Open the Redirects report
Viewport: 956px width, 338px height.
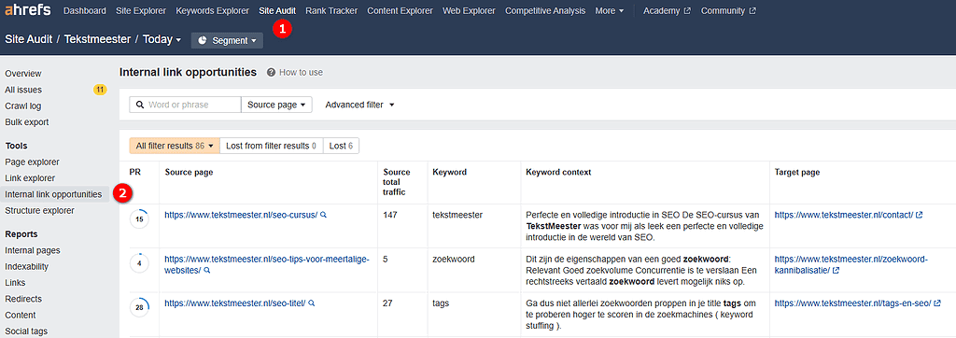click(23, 299)
